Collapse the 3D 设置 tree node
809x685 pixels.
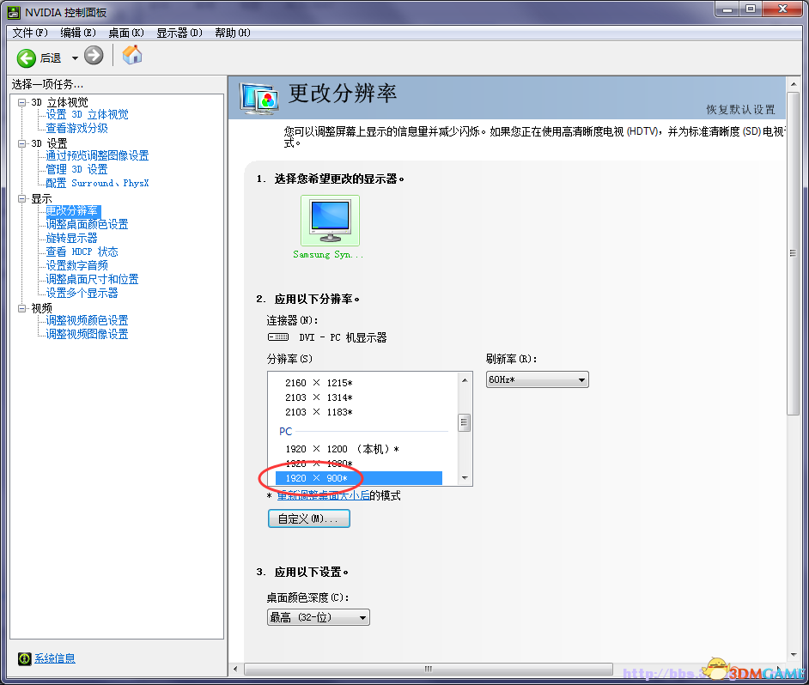tap(21, 143)
